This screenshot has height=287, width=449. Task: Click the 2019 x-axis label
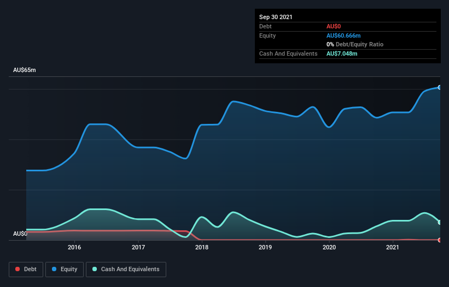click(x=265, y=247)
